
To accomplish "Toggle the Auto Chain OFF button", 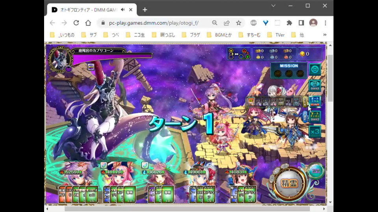I will pos(315,116).
